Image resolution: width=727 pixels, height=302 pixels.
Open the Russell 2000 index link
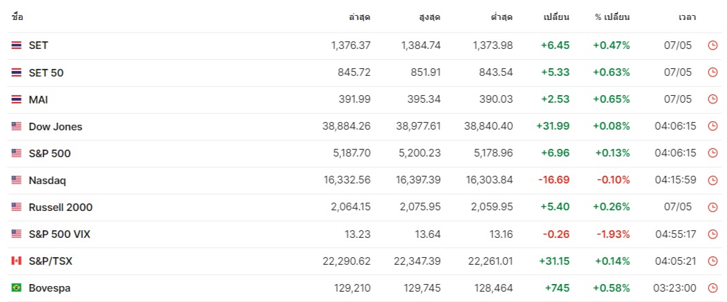61,207
